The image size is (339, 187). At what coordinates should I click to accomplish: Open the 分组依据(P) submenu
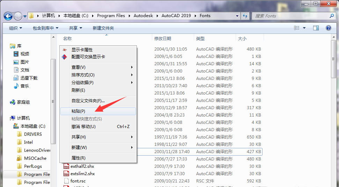coord(98,83)
